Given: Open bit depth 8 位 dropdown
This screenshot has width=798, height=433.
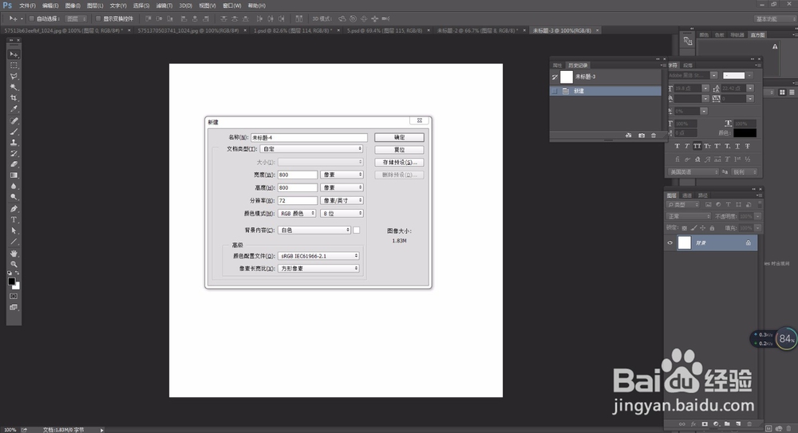Looking at the screenshot, I should point(342,213).
